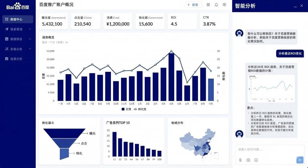Click the 新建 button
This screenshot has width=308, height=168.
point(193,5)
